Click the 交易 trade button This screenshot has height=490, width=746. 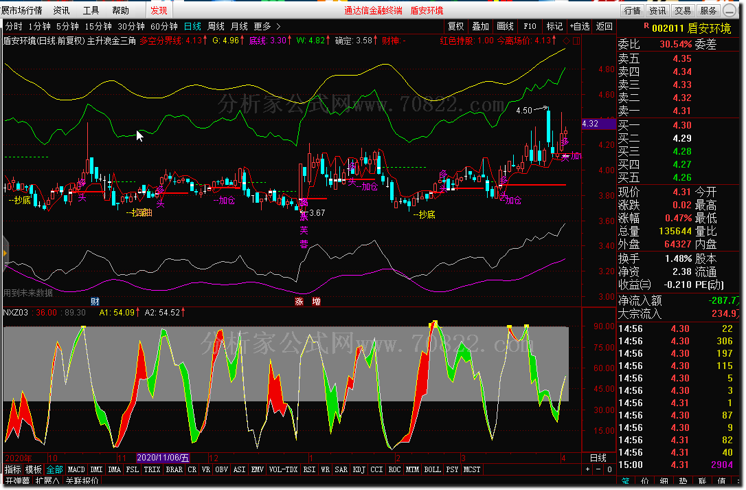coord(683,10)
